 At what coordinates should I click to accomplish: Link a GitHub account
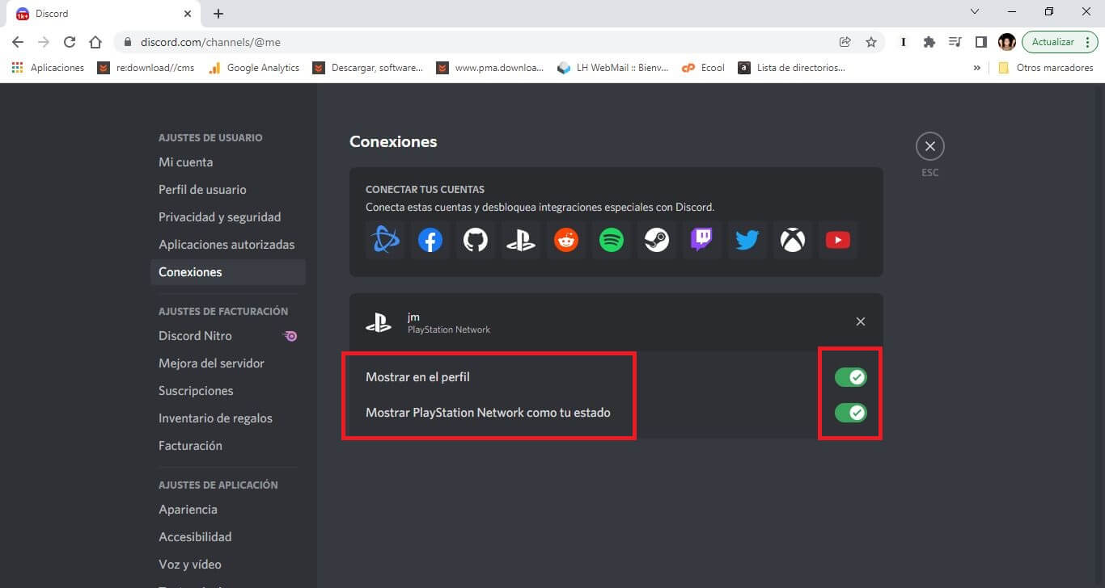[476, 240]
